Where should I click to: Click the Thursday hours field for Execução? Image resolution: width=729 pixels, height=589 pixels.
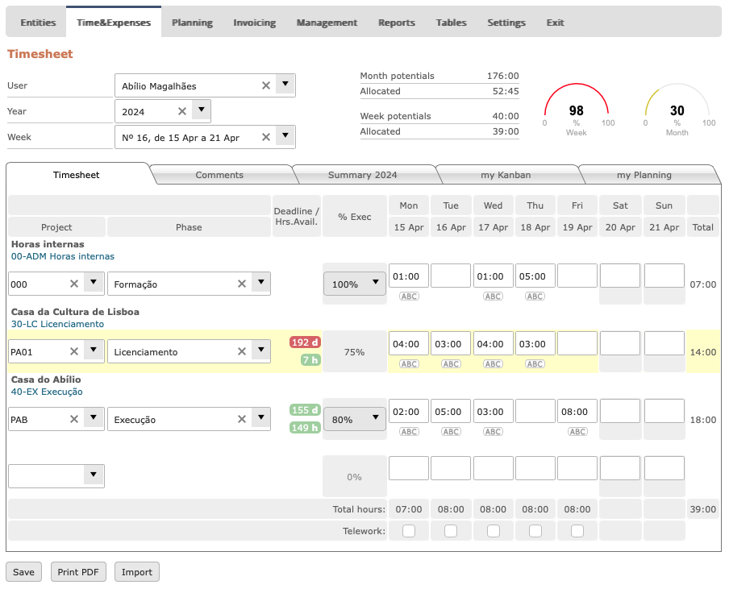535,411
